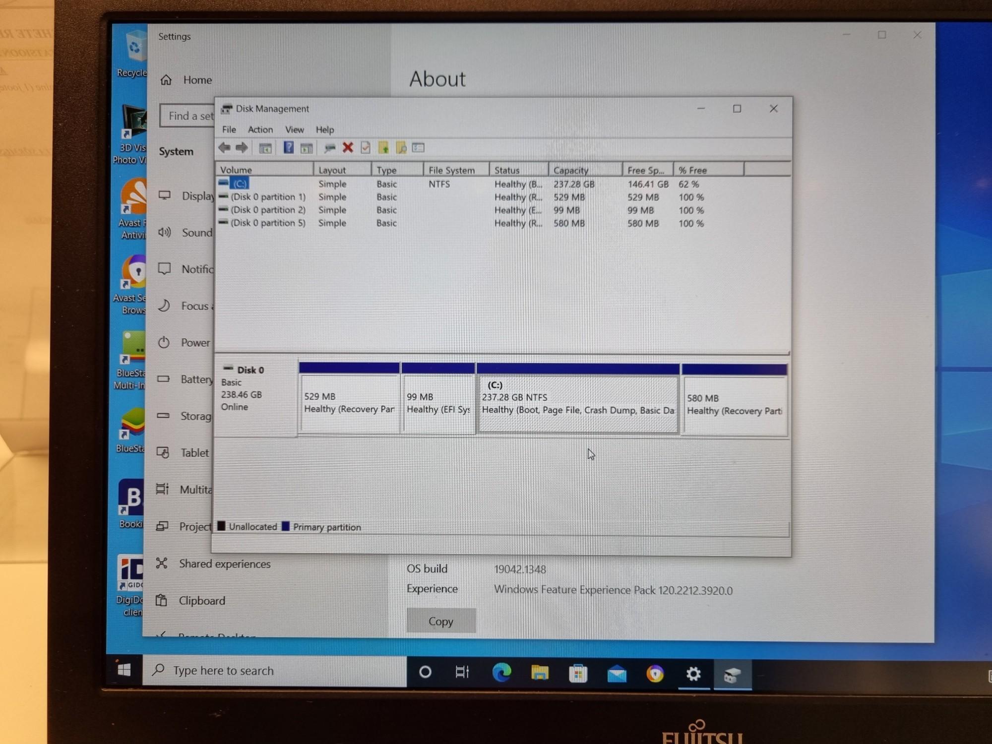Screen dimensions: 992x744
Task: Open Microsoft Store from taskbar
Action: (578, 674)
